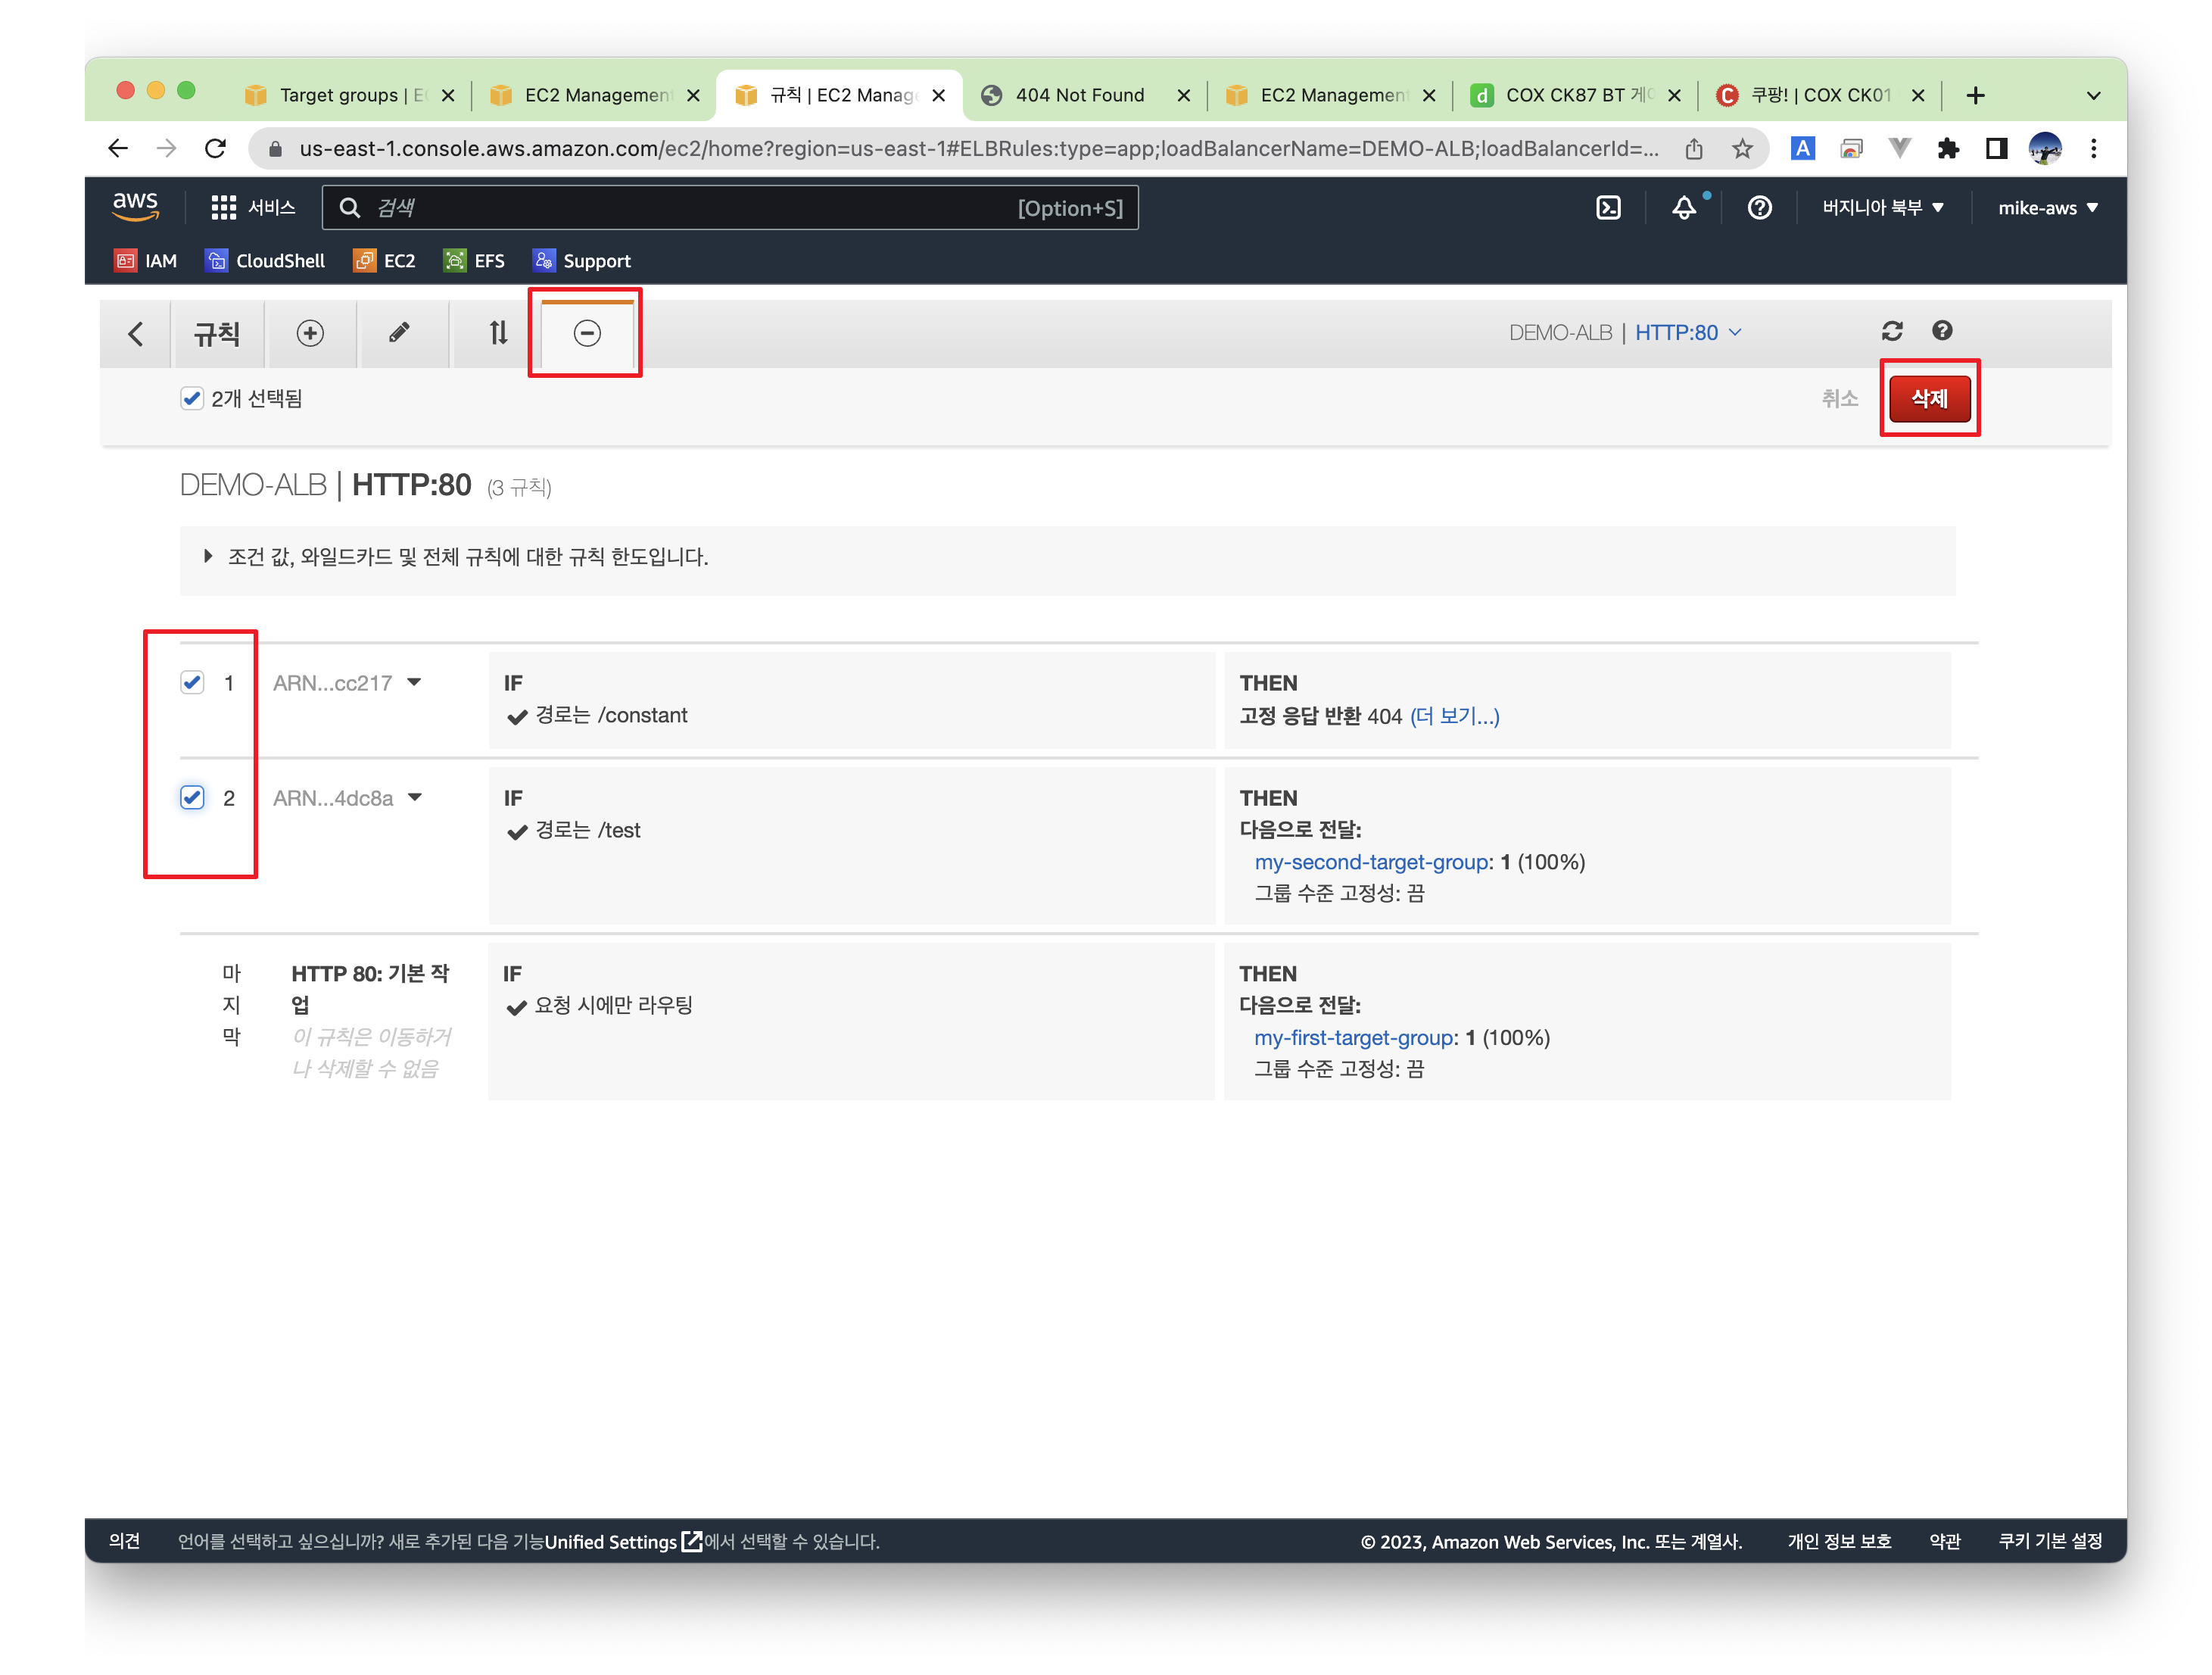Go back using the rules back chevron

pos(136,333)
